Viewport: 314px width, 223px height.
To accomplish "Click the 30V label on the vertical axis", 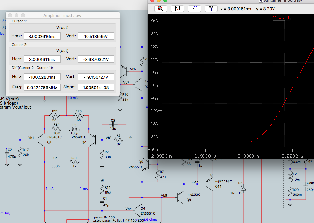I will click(x=154, y=21).
